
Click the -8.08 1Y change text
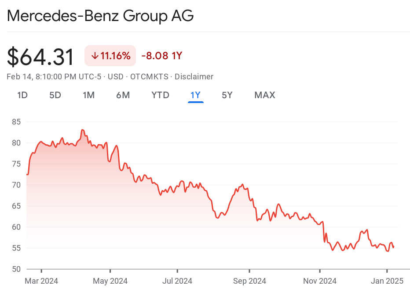[x=162, y=56]
